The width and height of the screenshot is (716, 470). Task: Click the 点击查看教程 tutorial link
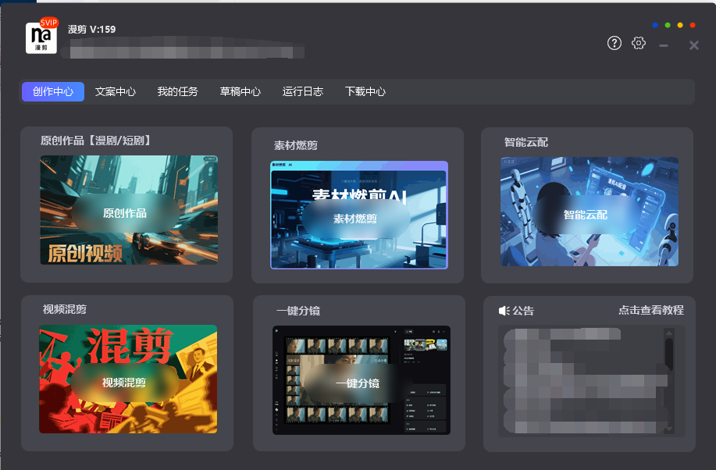tap(651, 310)
